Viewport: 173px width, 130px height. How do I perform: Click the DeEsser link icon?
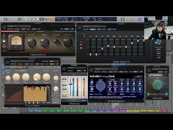[x=85, y=71]
